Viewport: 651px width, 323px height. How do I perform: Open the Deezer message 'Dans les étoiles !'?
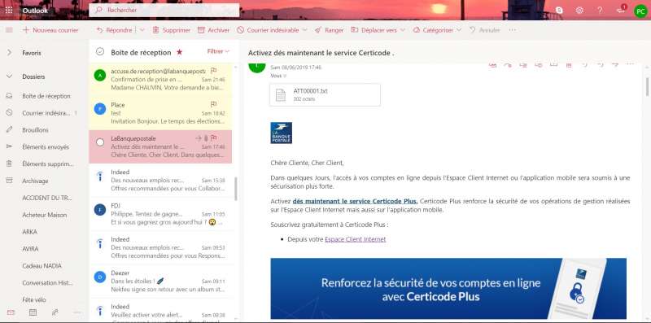click(x=160, y=281)
